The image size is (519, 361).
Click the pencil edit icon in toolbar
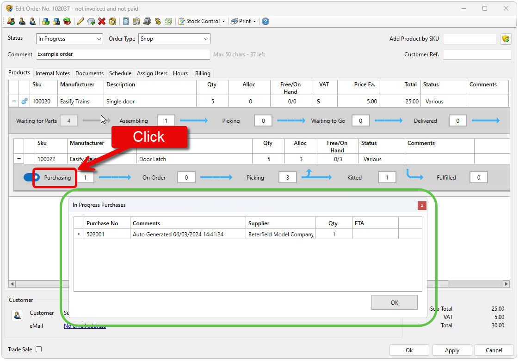(x=80, y=21)
